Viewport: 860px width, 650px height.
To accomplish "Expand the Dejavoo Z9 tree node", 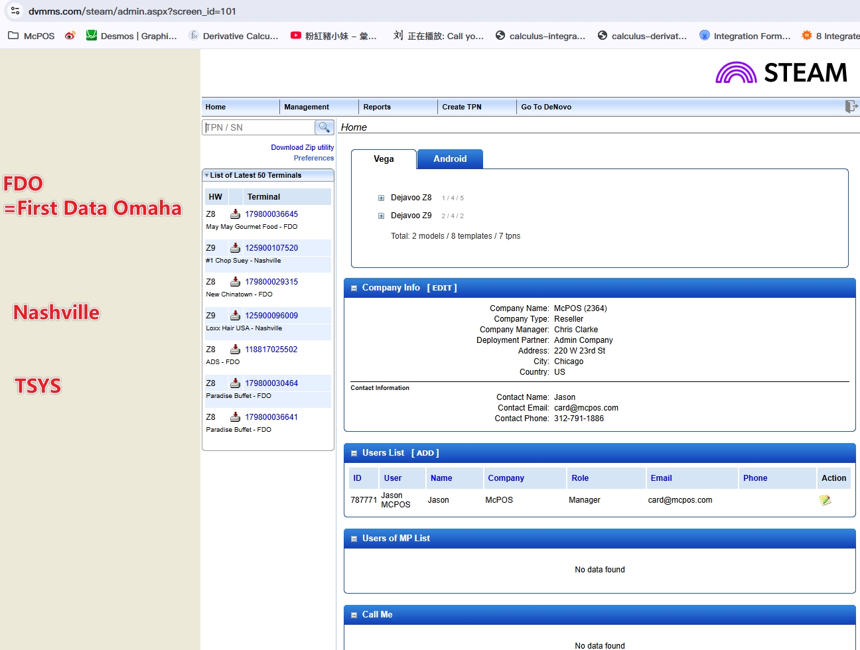I will (x=381, y=216).
